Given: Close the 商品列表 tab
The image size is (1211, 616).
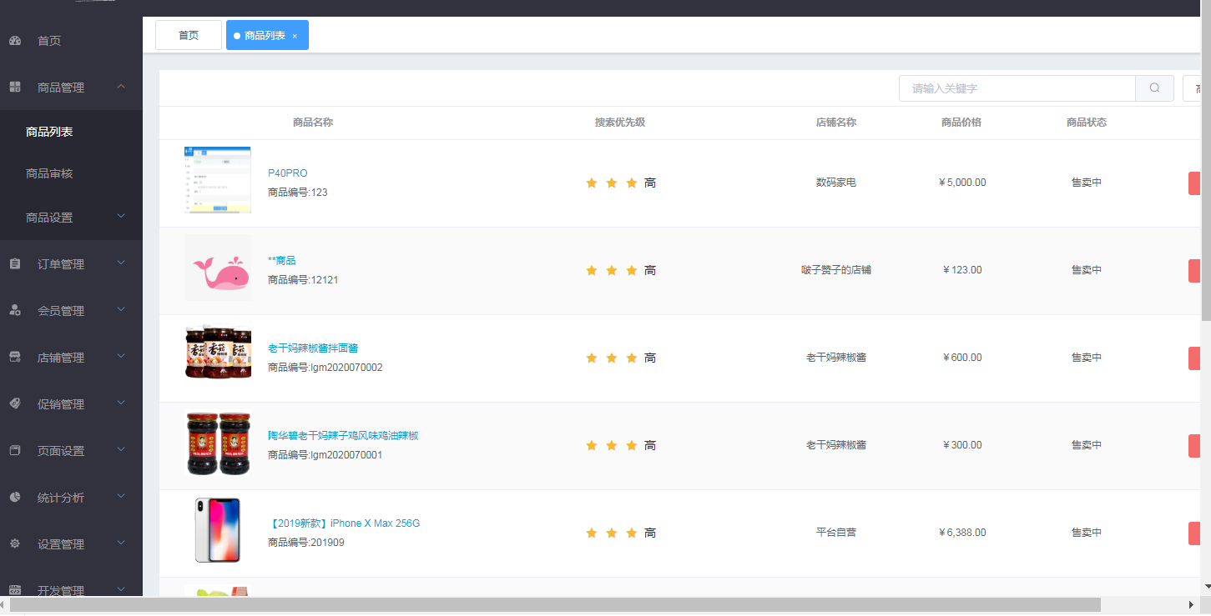Looking at the screenshot, I should [x=295, y=36].
